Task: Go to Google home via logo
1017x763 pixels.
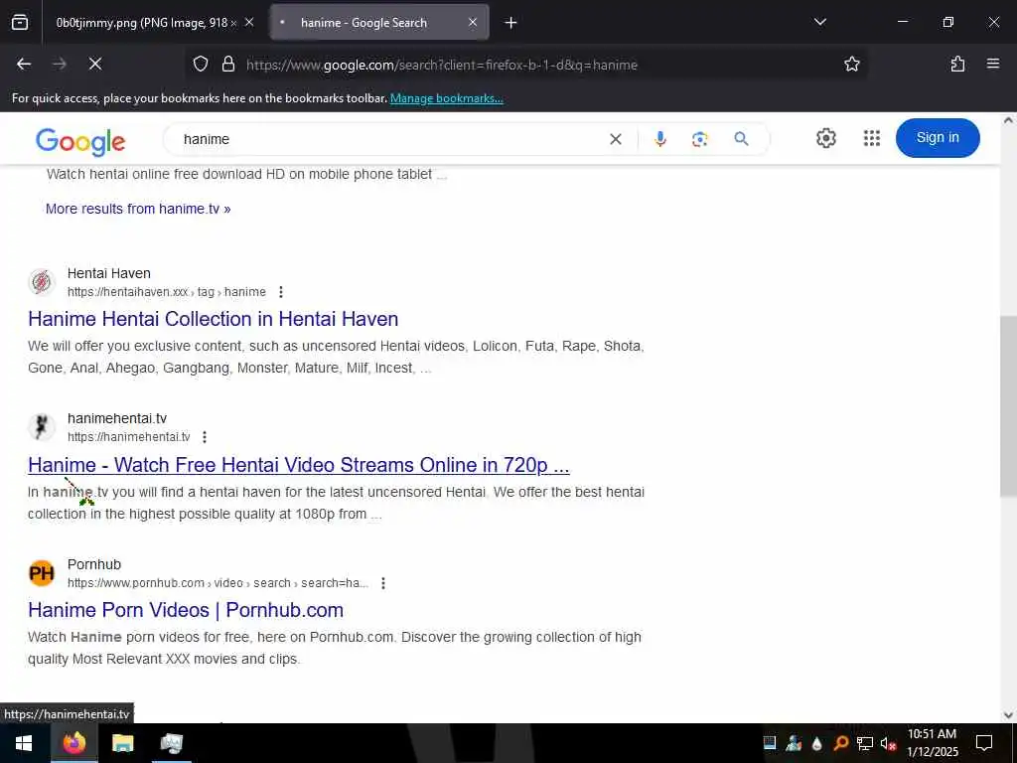Action: point(80,141)
